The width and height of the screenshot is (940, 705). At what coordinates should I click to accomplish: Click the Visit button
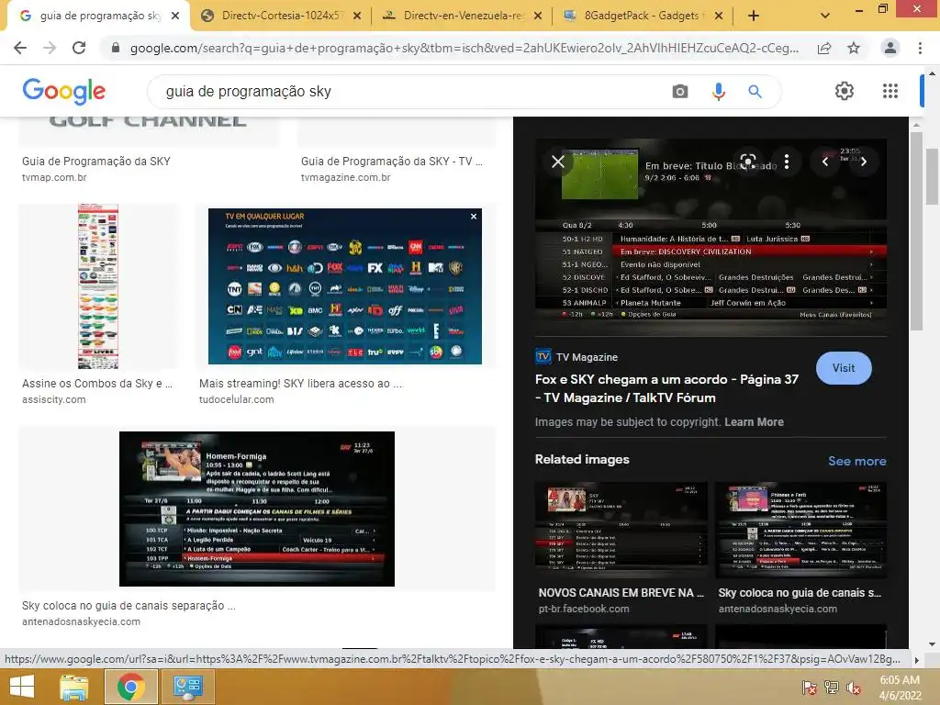pos(844,368)
